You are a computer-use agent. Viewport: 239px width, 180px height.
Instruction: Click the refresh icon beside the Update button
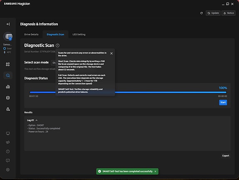point(202,13)
